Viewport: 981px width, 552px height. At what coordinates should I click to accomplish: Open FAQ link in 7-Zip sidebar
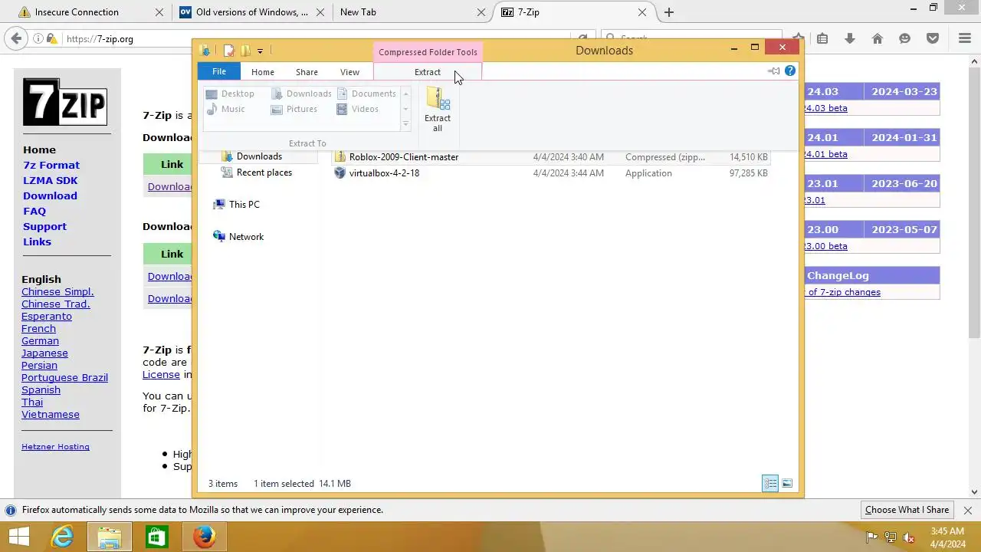click(x=34, y=211)
